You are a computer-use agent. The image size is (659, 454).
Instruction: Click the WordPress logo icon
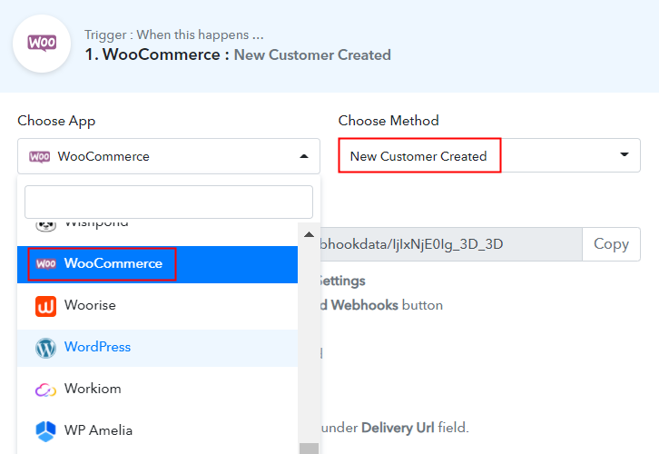click(x=45, y=348)
